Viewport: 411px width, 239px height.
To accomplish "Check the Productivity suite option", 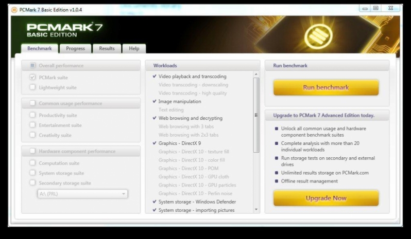I will tap(32, 115).
